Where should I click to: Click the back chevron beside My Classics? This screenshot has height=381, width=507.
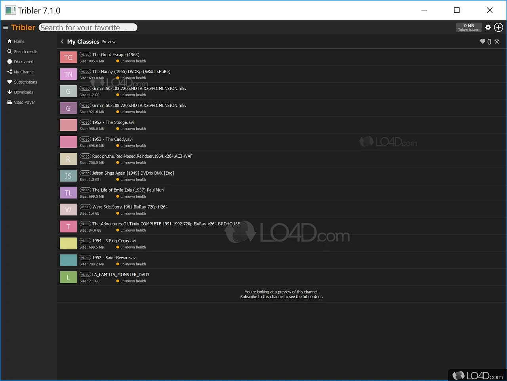pyautogui.click(x=62, y=41)
